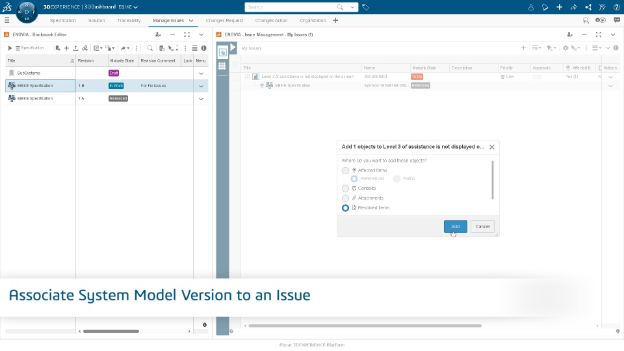Open the Bookmark Editor widget menu chevron
The width and height of the screenshot is (624, 351).
pos(201,34)
